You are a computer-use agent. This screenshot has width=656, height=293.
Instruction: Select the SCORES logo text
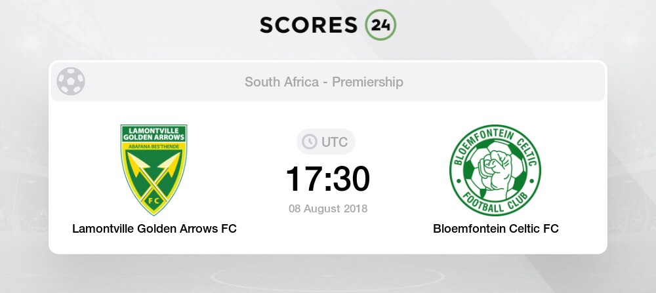309,25
